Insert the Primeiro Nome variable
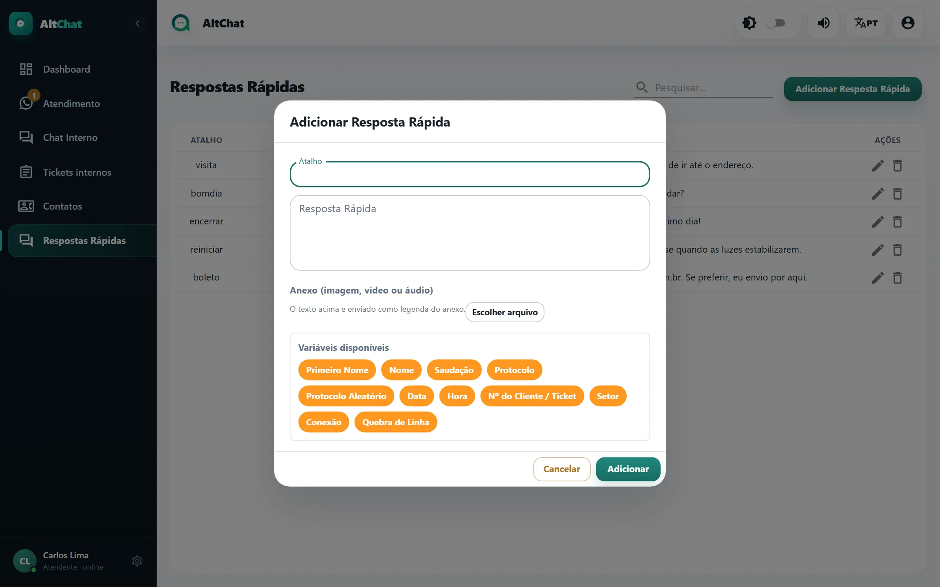Image resolution: width=940 pixels, height=587 pixels. 337,370
